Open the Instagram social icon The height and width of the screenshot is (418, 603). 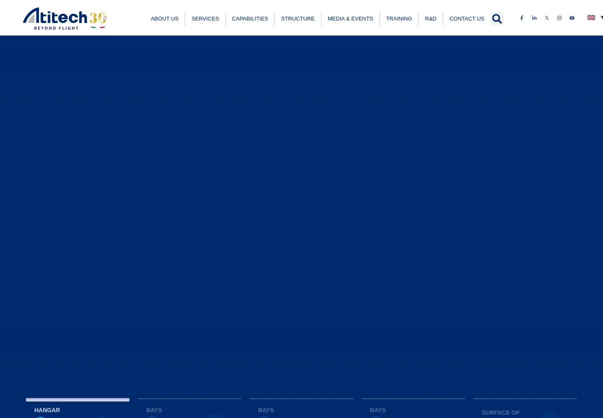coord(559,18)
